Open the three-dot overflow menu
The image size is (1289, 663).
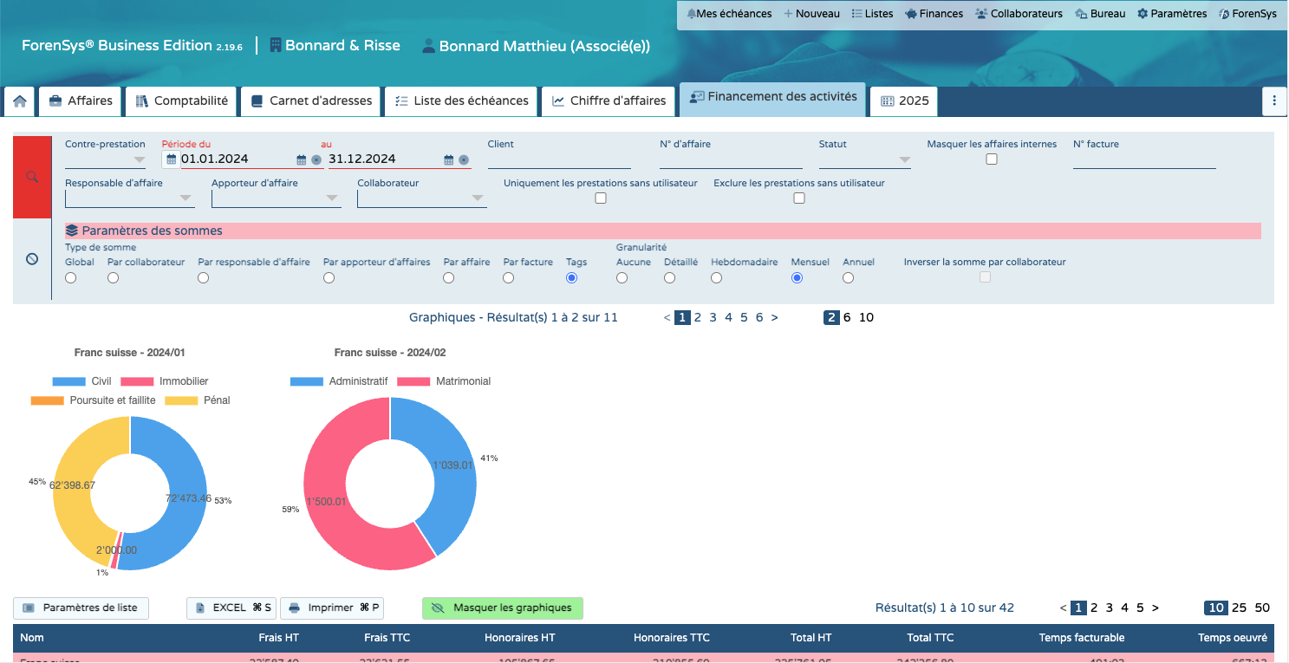click(1273, 101)
